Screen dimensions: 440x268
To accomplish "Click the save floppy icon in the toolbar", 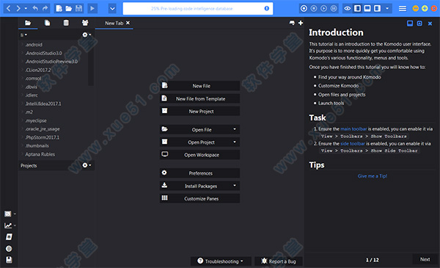I will coord(79,8).
